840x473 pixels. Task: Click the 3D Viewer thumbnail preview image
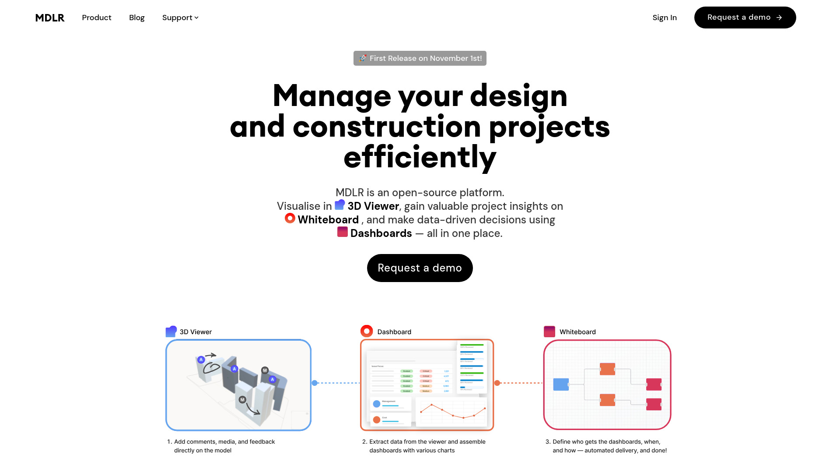[238, 385]
